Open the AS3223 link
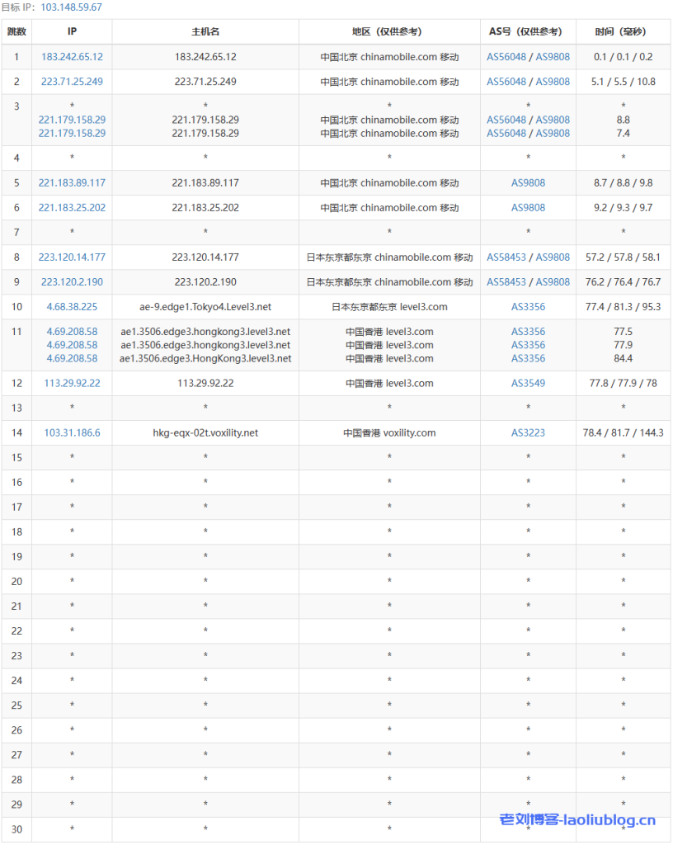The height and width of the screenshot is (845, 673). click(x=528, y=432)
